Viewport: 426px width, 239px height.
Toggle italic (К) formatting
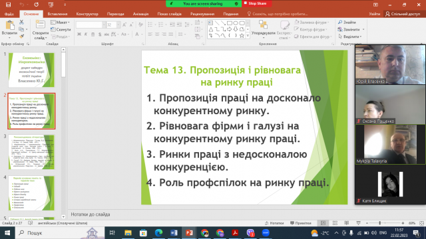click(x=86, y=34)
